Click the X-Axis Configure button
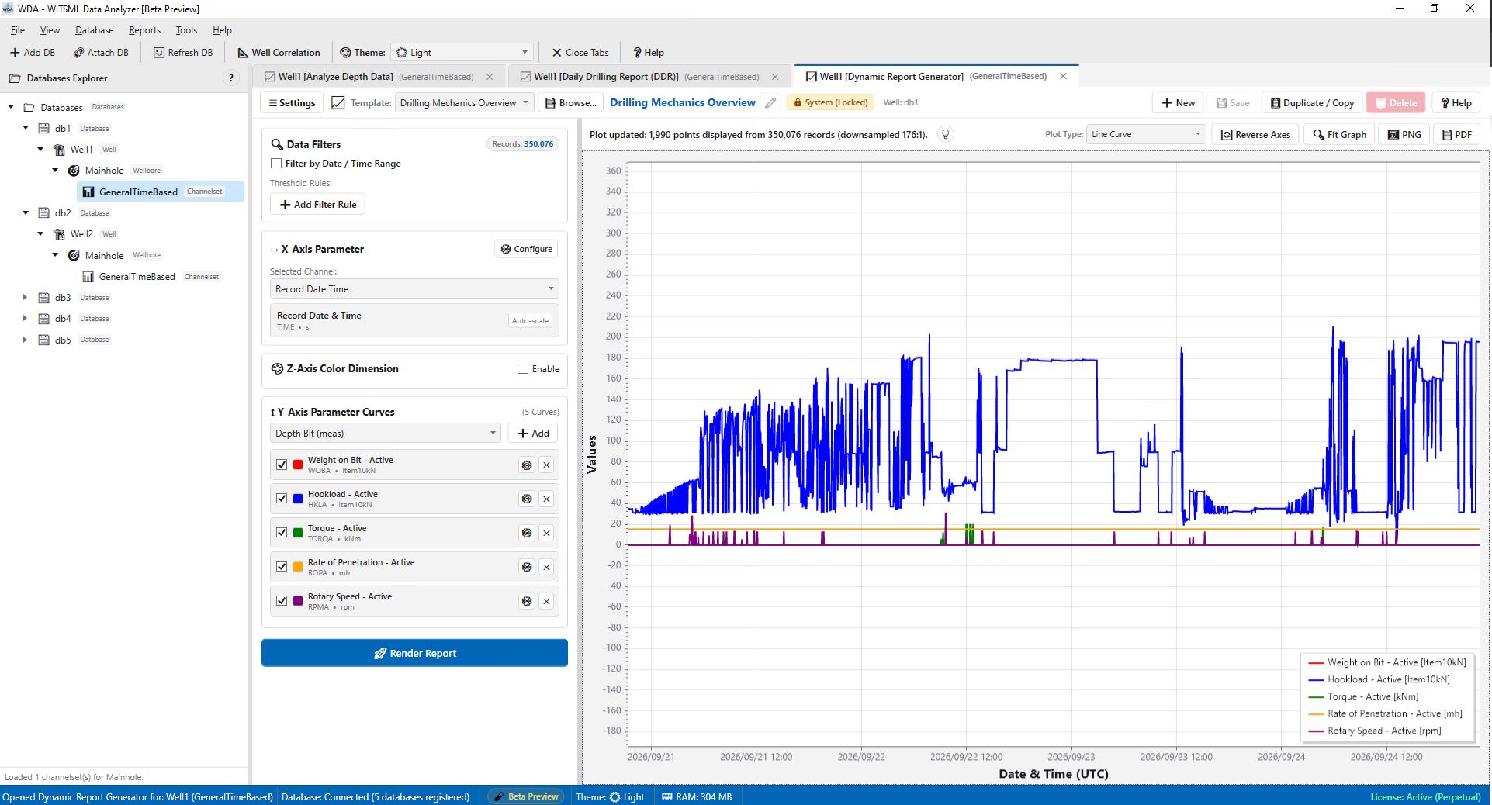The width and height of the screenshot is (1492, 805). pyautogui.click(x=526, y=249)
